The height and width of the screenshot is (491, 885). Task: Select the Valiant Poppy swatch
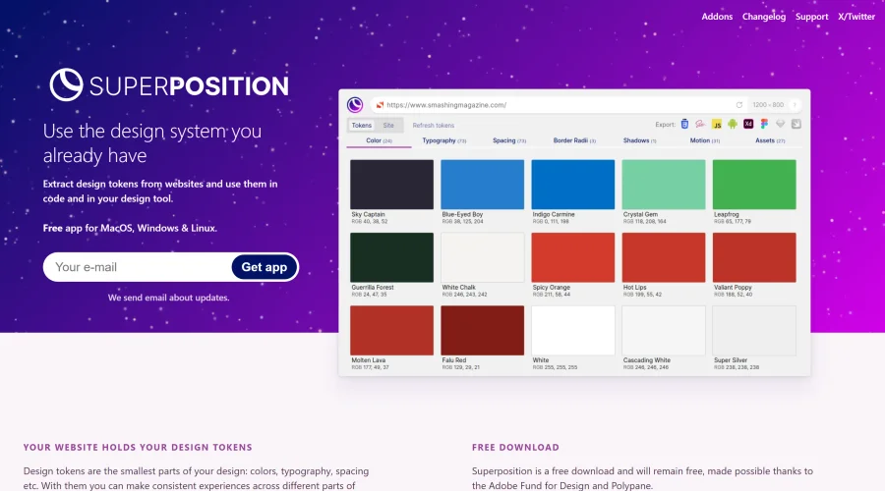click(x=754, y=257)
